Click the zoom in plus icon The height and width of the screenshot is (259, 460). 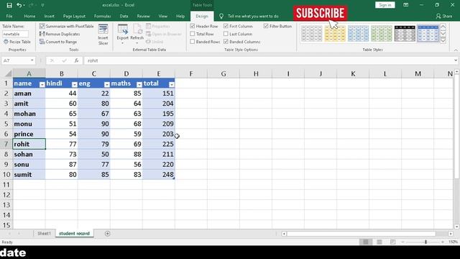coord(443,242)
